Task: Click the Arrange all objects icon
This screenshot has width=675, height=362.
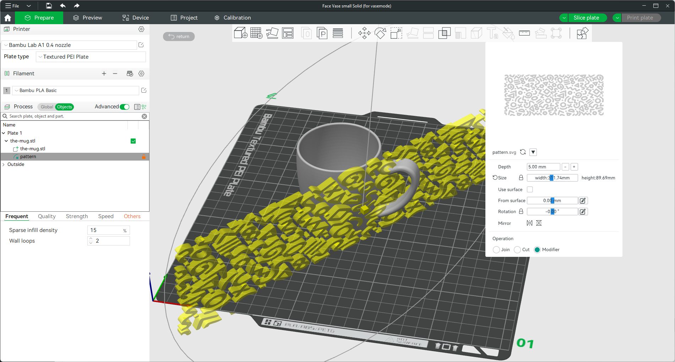Action: (x=288, y=33)
